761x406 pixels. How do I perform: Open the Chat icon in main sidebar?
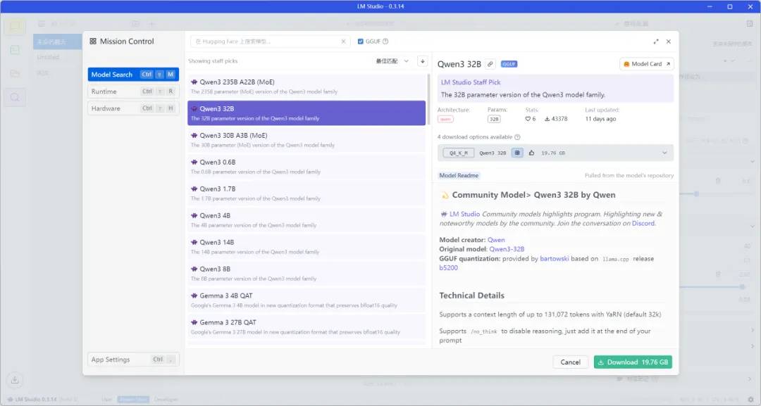pyautogui.click(x=15, y=27)
